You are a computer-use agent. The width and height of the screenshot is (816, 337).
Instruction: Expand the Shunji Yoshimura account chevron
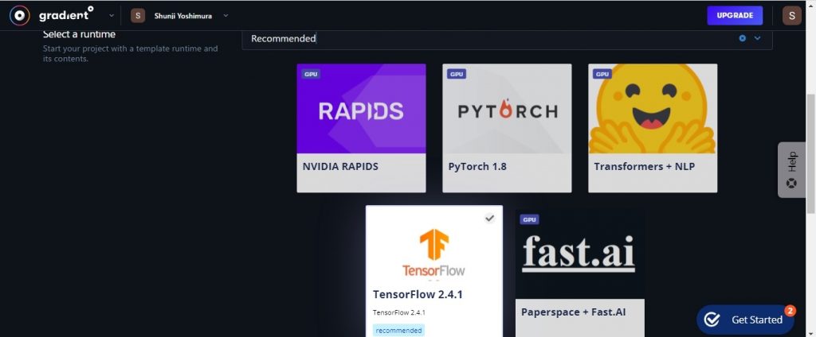[x=226, y=16]
